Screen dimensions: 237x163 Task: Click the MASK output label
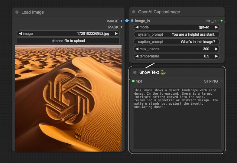pyautogui.click(x=113, y=27)
